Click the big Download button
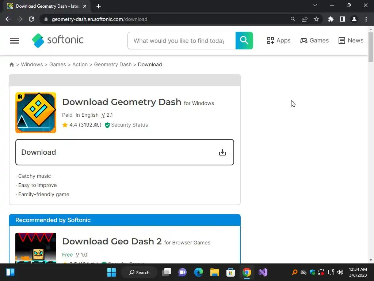Screen dimensions: 374x281 pyautogui.click(x=125, y=152)
